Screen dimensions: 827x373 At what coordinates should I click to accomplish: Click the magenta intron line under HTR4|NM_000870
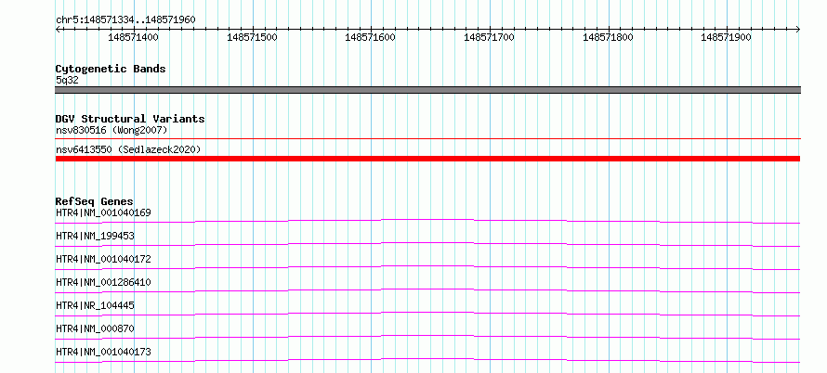click(427, 337)
